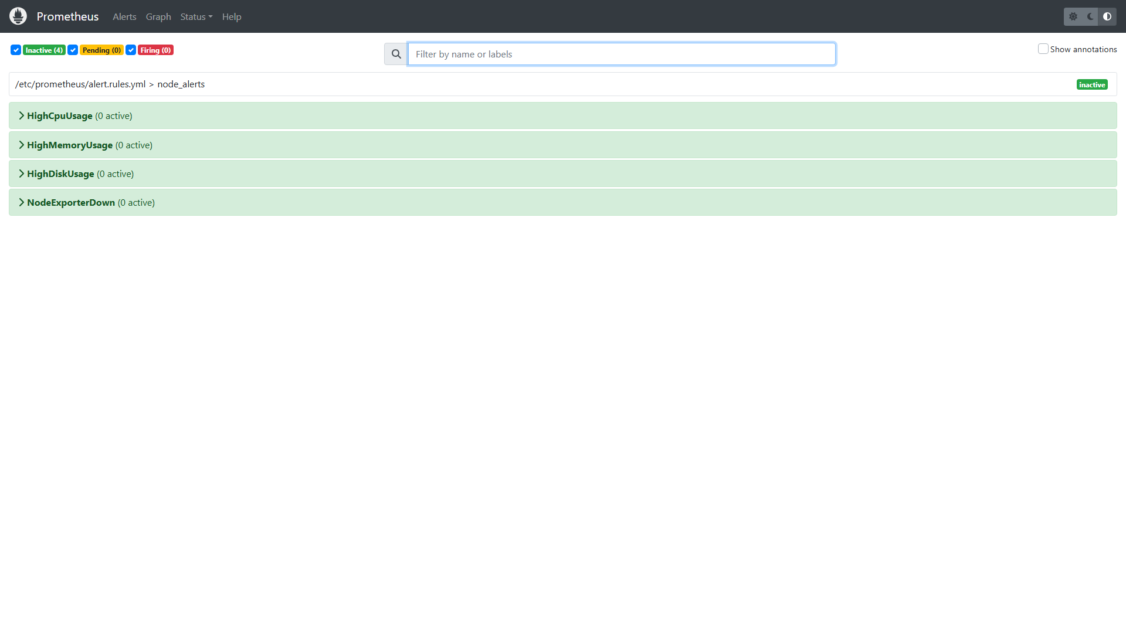Click the Show annotations label text
The image size is (1126, 633).
[1083, 49]
